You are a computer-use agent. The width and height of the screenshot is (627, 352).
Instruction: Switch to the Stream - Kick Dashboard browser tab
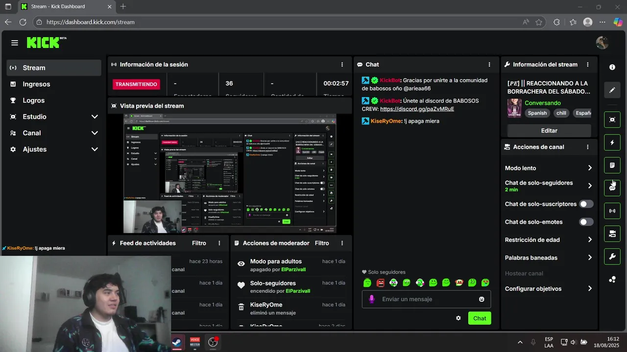tap(66, 7)
